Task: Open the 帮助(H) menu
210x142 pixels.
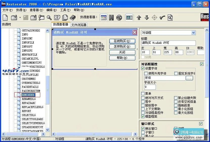Action: tap(79, 10)
